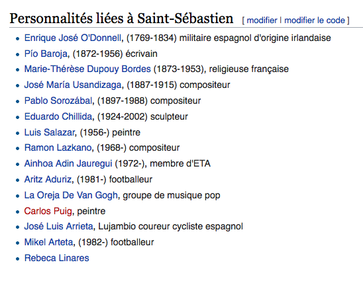Click the 'militaire espagnol d'origine irlandaise' text

(x=255, y=38)
